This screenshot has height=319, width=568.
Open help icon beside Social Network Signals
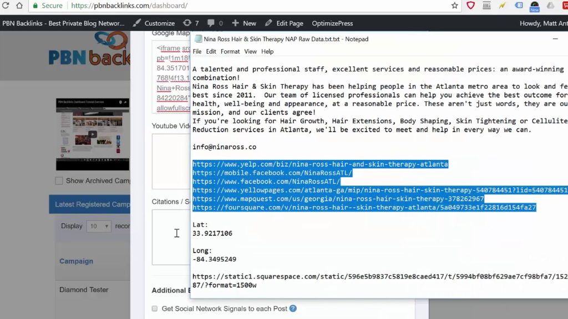pos(293,308)
